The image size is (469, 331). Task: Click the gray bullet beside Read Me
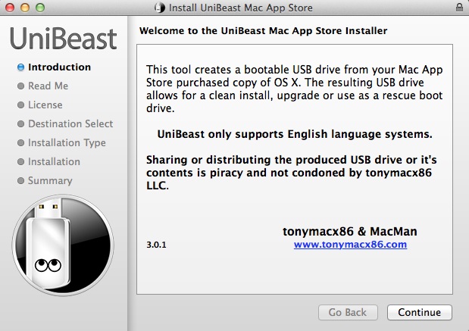tap(20, 86)
